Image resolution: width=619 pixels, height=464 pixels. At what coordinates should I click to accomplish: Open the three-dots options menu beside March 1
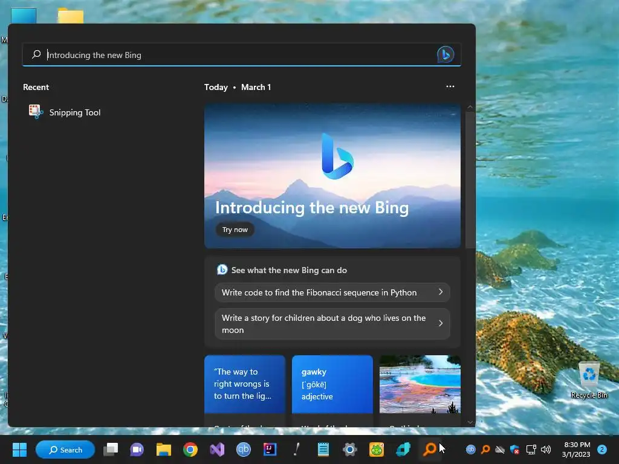450,86
